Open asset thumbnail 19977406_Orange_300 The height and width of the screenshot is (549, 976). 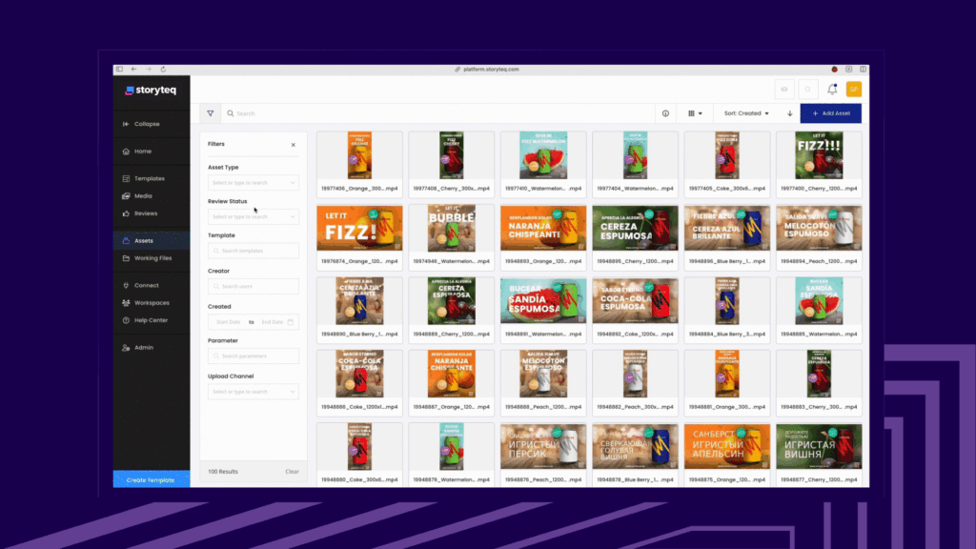click(x=359, y=155)
